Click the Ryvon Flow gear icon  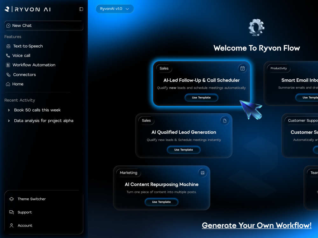257,27
